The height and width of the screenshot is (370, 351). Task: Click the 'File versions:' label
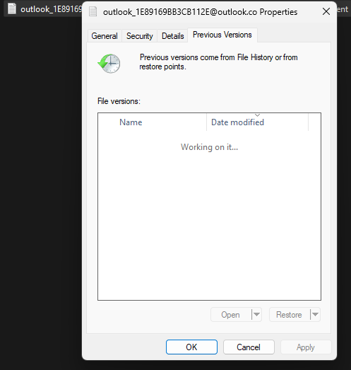119,101
